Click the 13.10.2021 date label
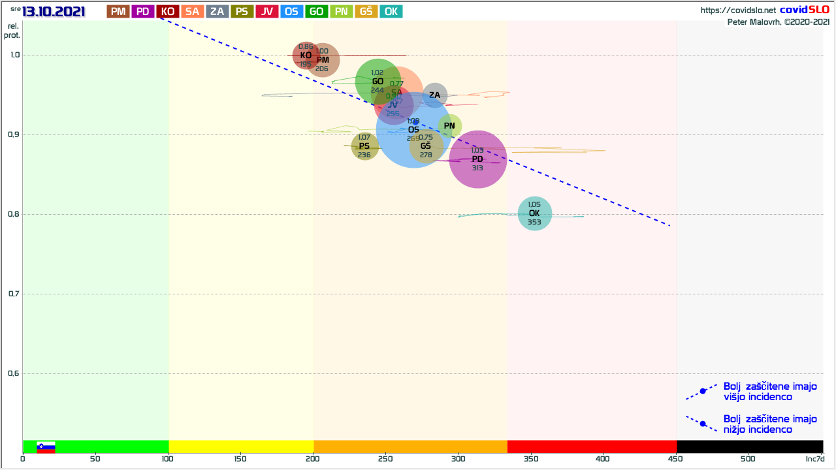Screen dimensions: 836x470 (x=54, y=11)
